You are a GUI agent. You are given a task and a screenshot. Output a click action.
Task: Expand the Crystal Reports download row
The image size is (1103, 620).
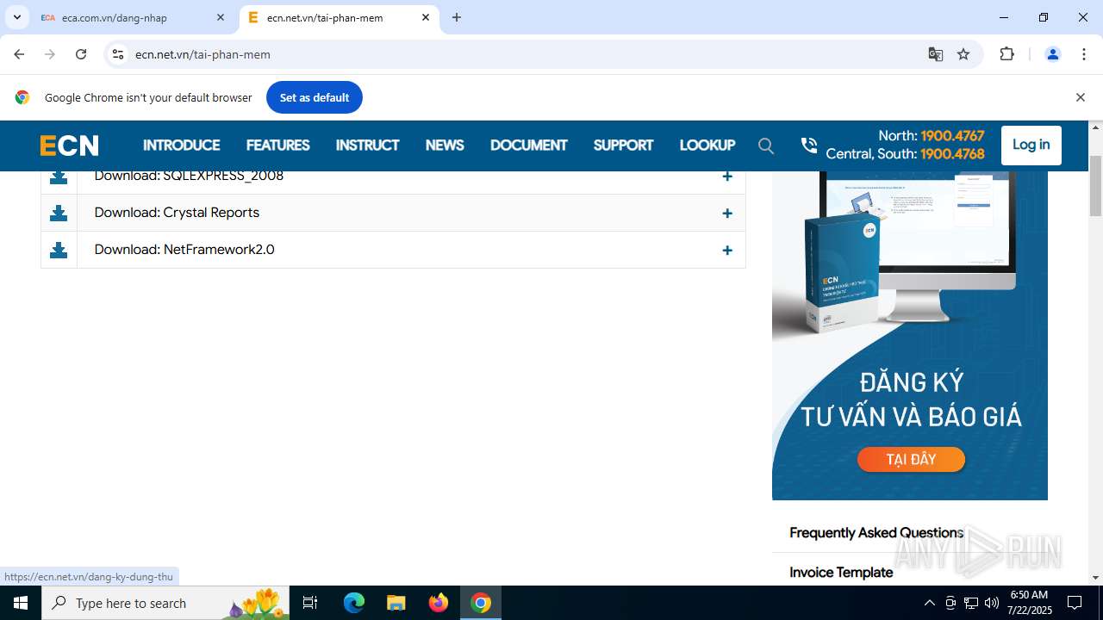click(x=727, y=213)
